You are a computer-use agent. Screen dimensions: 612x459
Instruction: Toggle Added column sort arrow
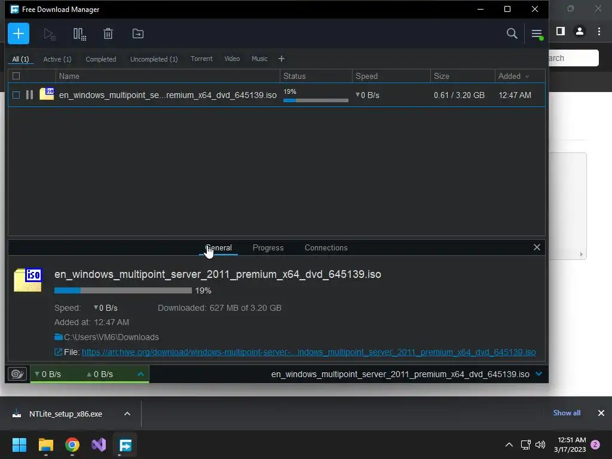coord(527,76)
